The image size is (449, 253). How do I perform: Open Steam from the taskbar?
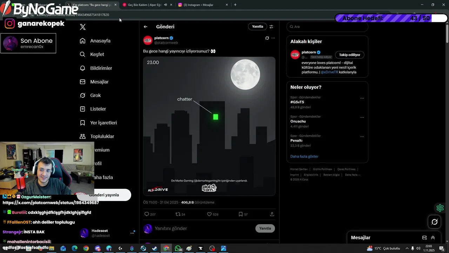[x=155, y=248]
